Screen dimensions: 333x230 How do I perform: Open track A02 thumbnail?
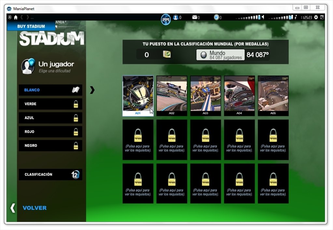click(172, 96)
